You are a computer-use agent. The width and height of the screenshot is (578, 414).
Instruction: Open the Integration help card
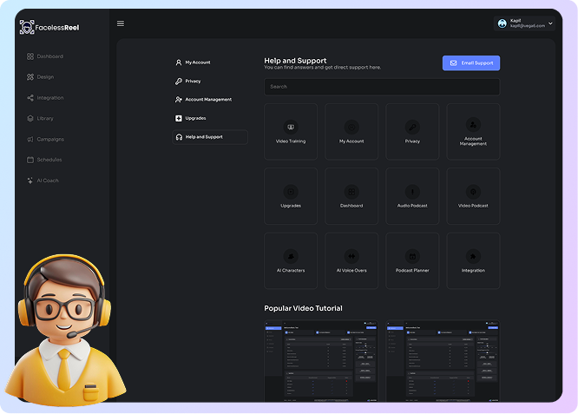point(473,260)
